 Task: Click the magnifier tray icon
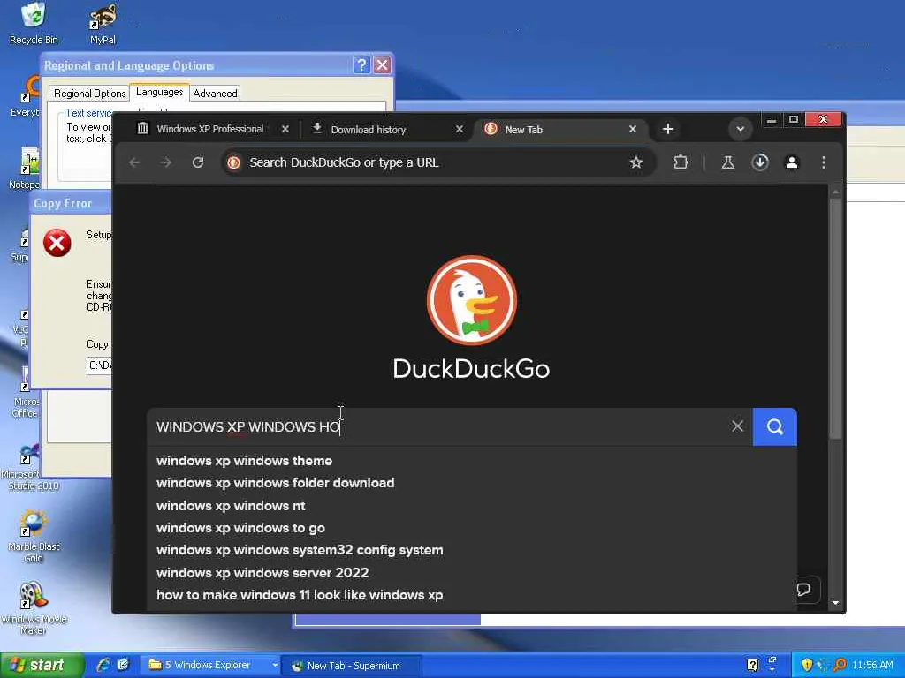click(840, 665)
